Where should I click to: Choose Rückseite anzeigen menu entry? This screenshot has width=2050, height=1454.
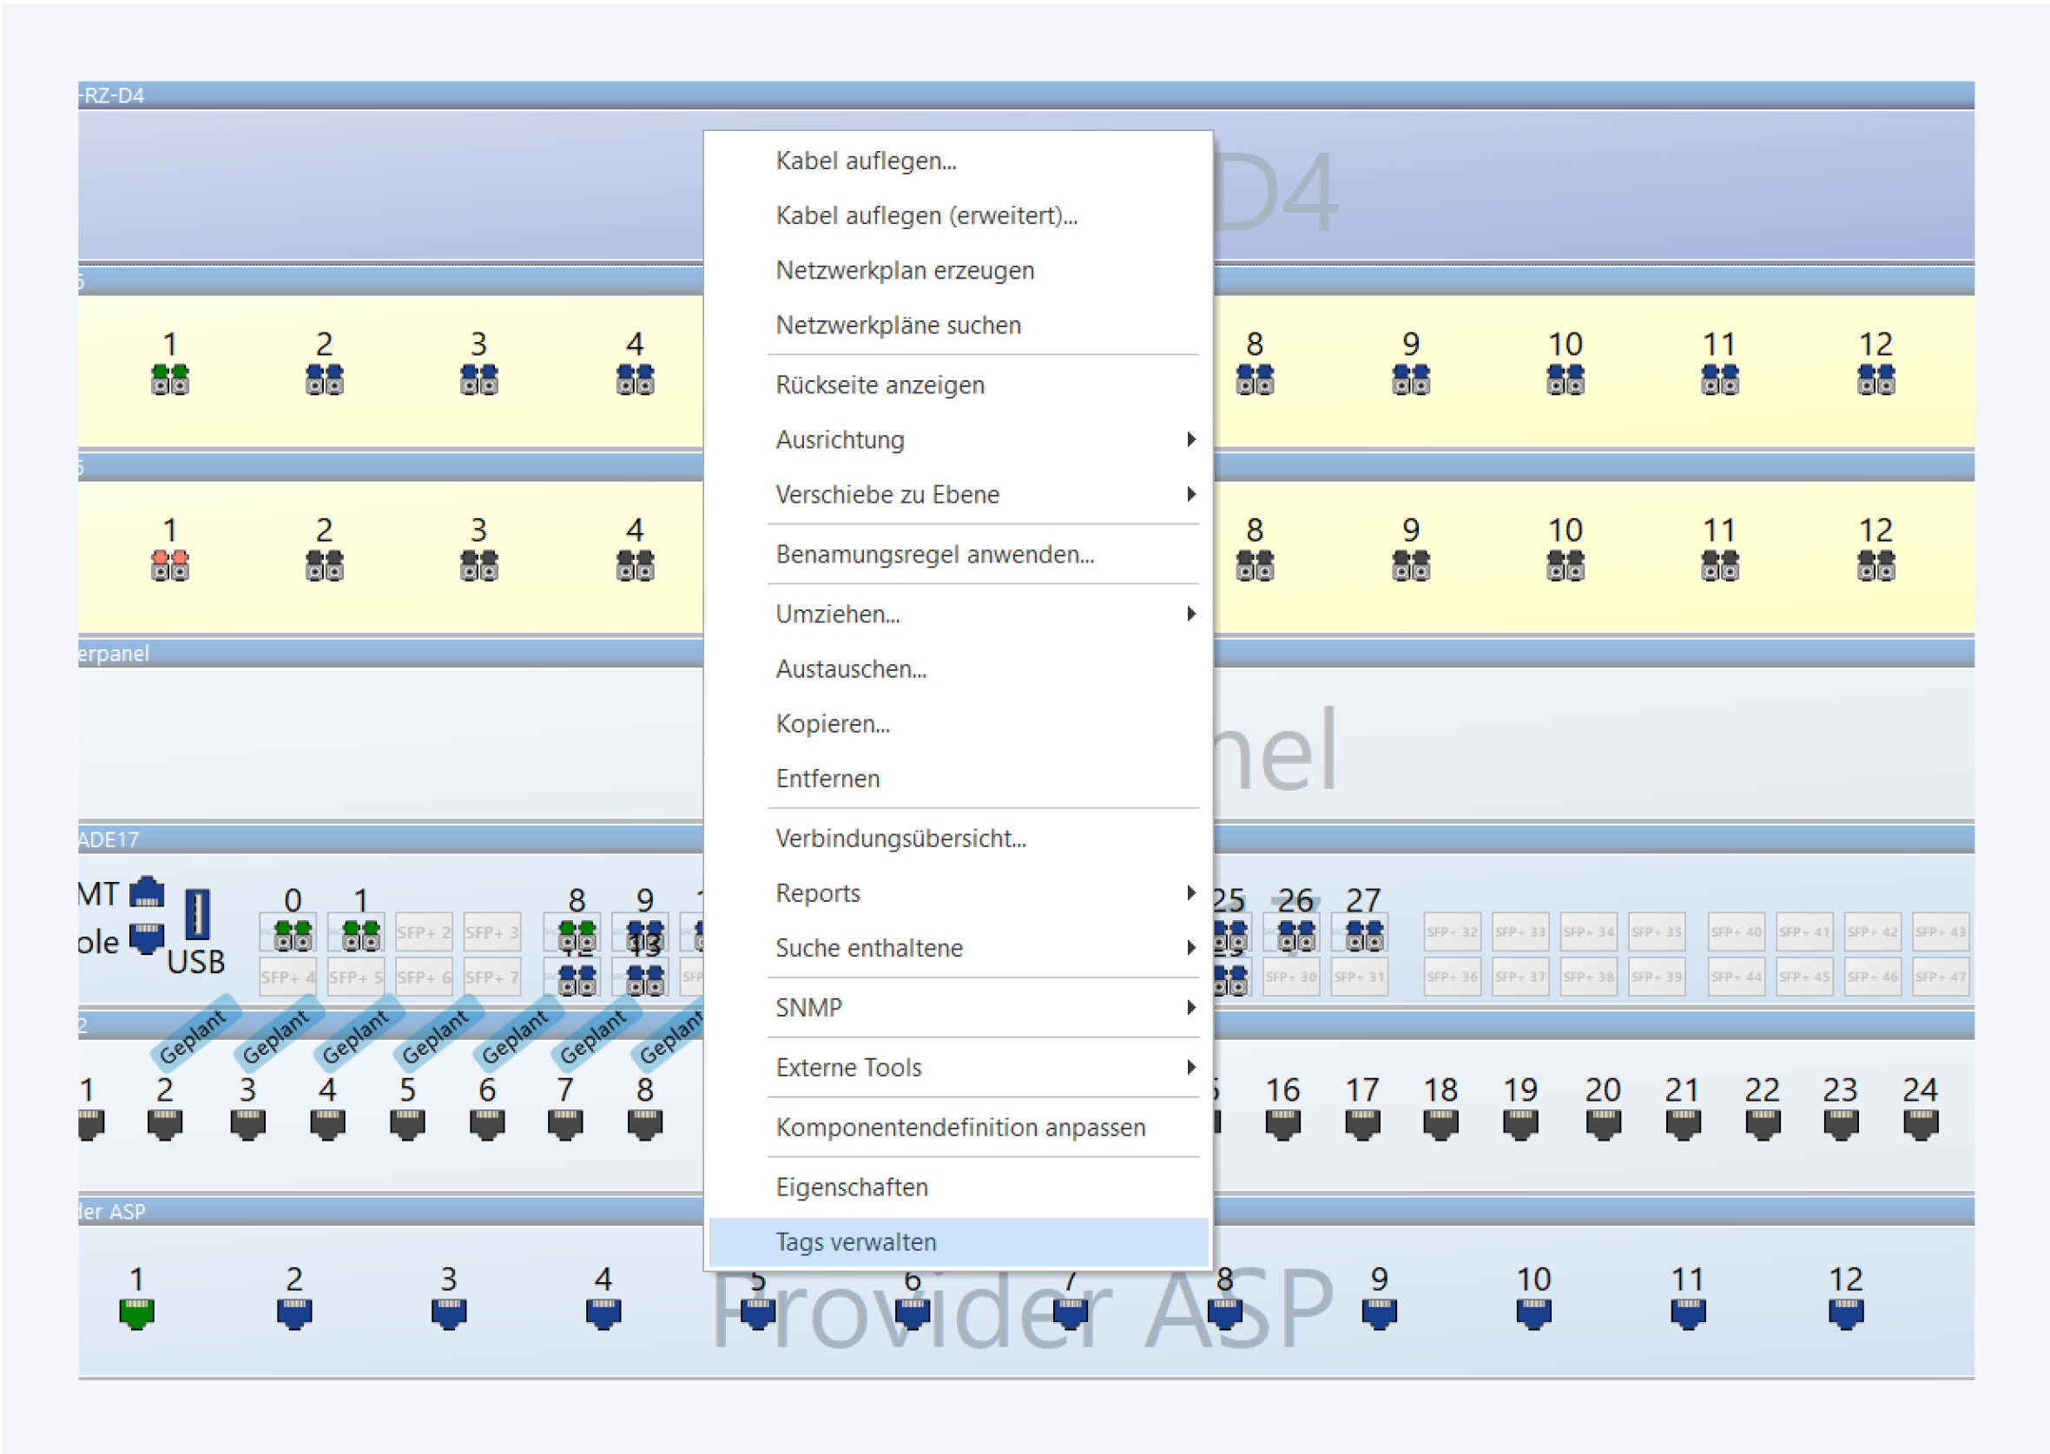[x=880, y=385]
